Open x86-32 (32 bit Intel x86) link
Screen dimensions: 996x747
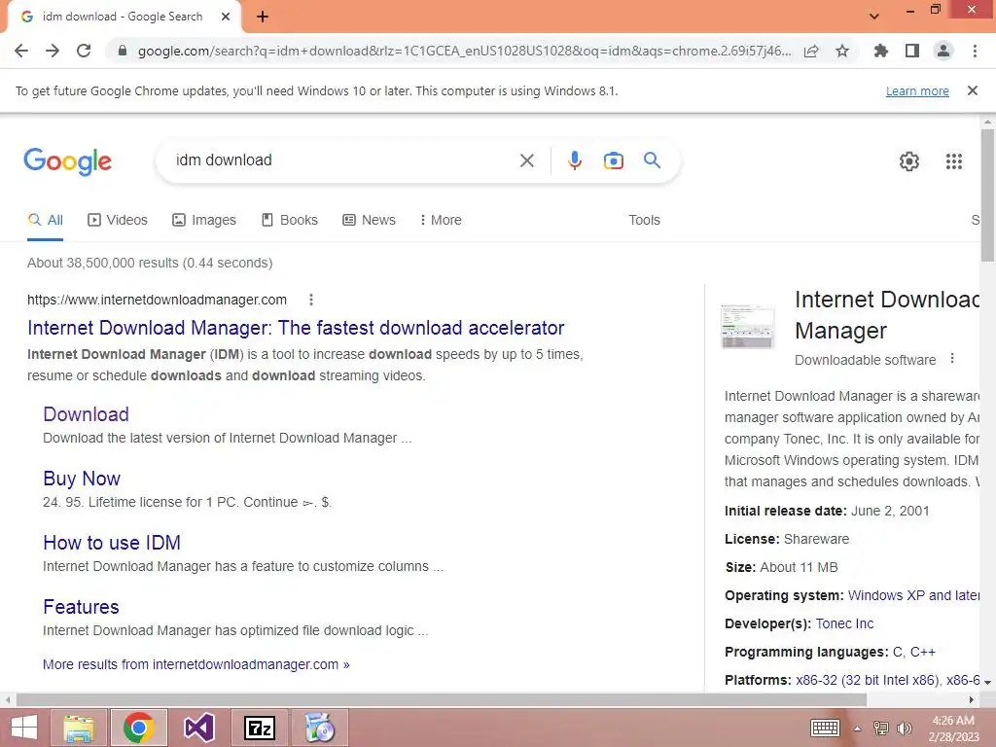[x=868, y=680]
